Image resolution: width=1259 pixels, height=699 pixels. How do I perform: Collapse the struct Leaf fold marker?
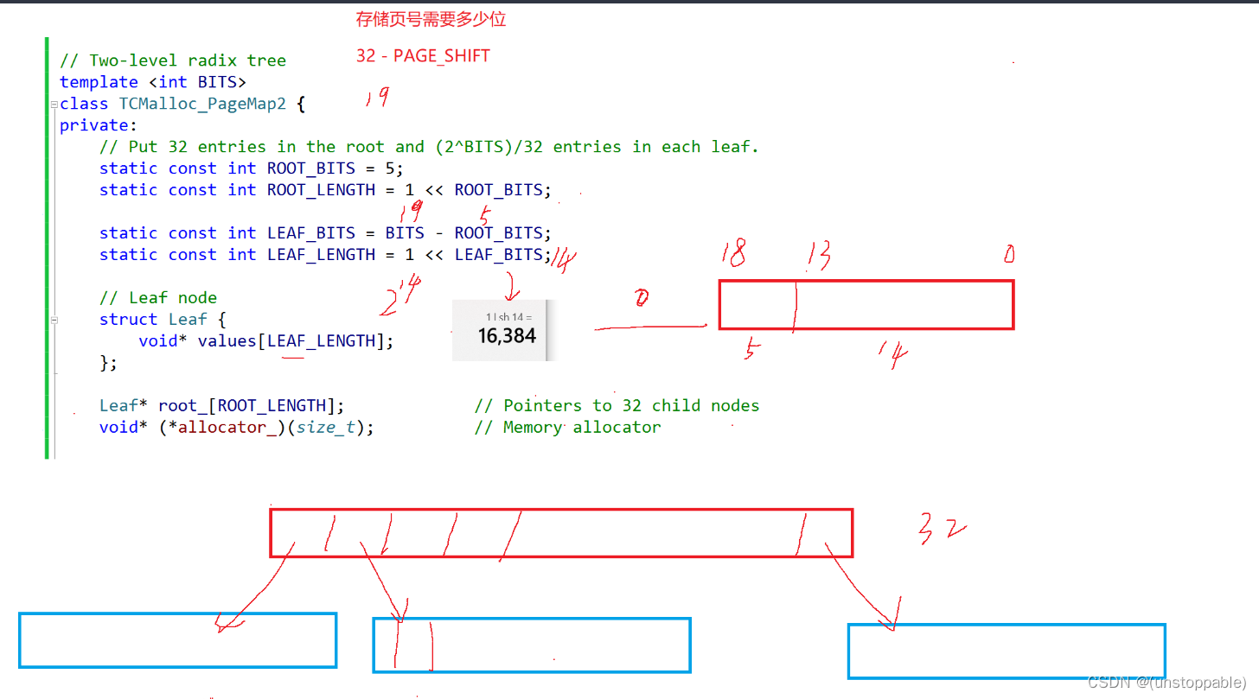click(x=54, y=320)
